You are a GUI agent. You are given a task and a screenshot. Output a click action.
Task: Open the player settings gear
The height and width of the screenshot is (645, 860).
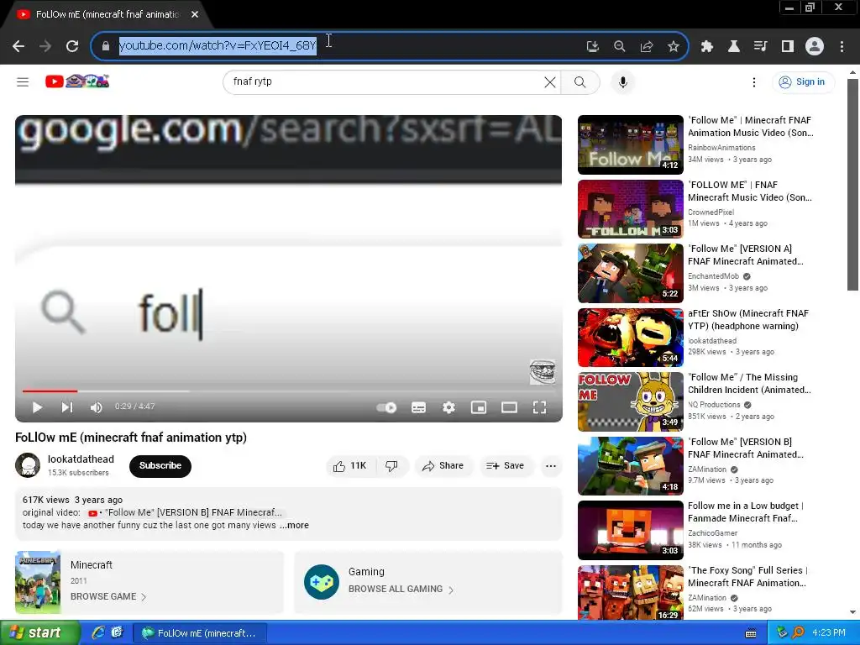pyautogui.click(x=448, y=407)
